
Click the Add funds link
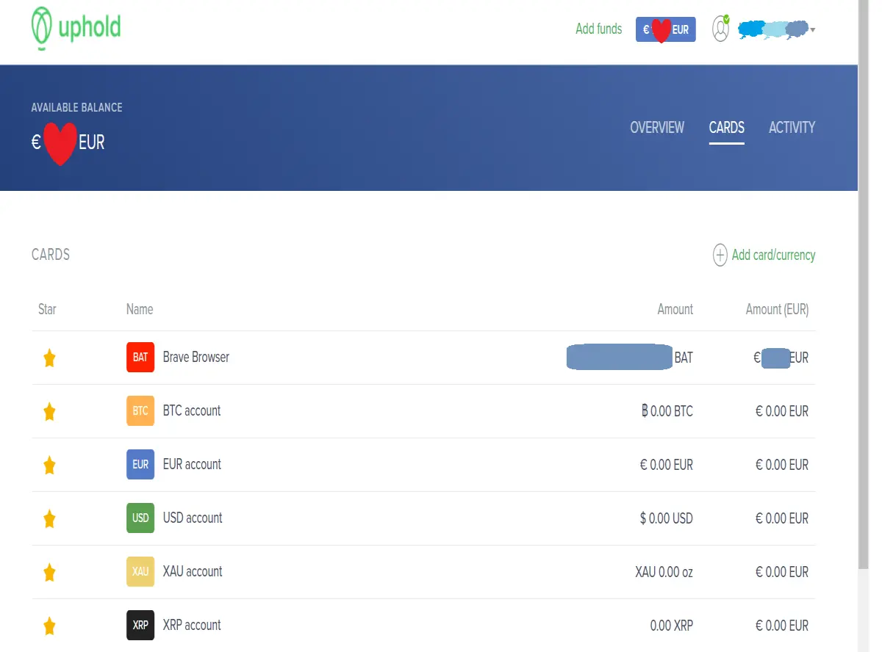point(598,29)
